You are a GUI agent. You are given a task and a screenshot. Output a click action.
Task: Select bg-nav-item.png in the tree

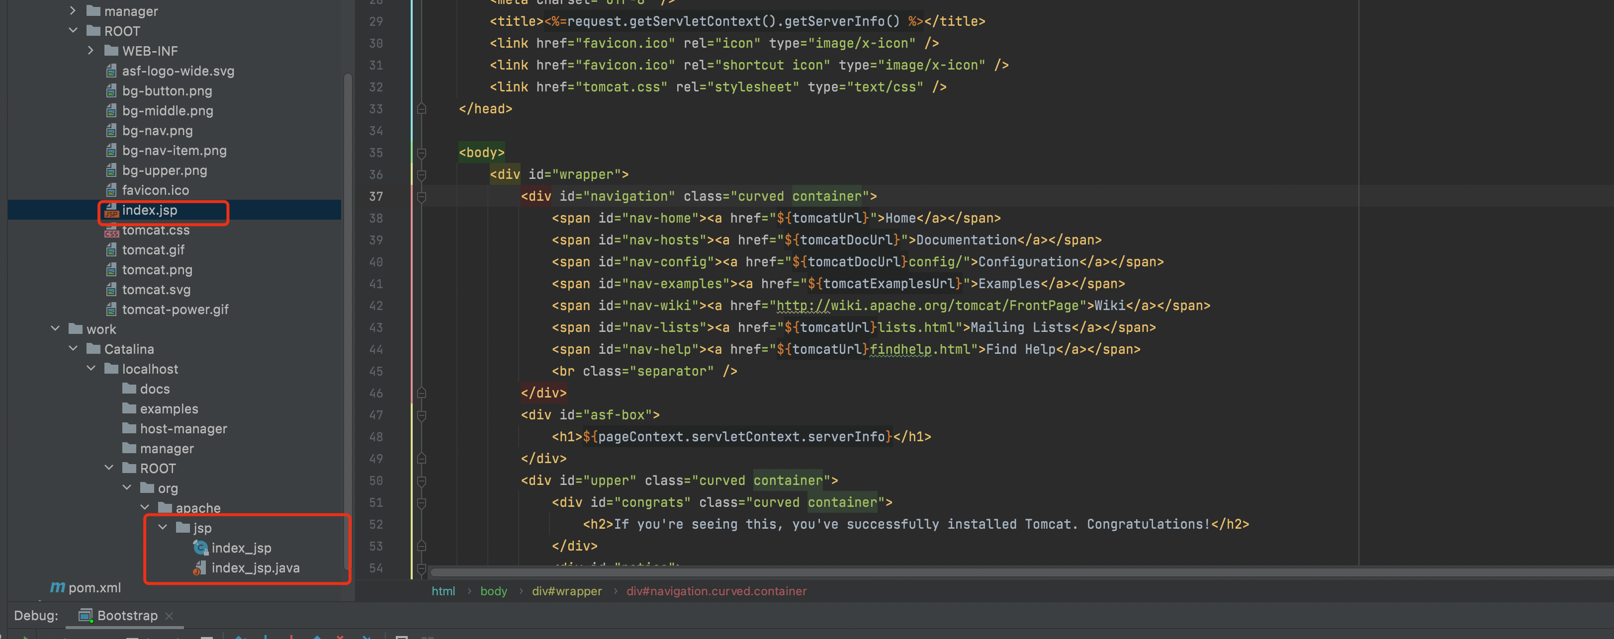(x=174, y=150)
